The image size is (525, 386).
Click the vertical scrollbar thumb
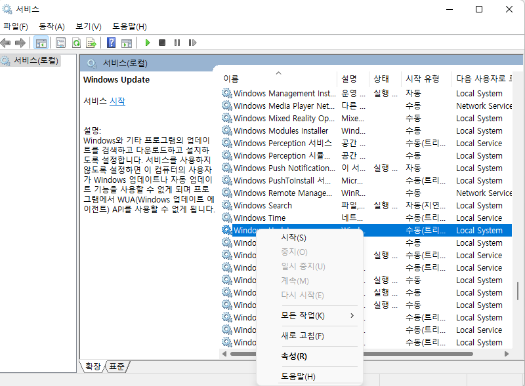point(517,291)
